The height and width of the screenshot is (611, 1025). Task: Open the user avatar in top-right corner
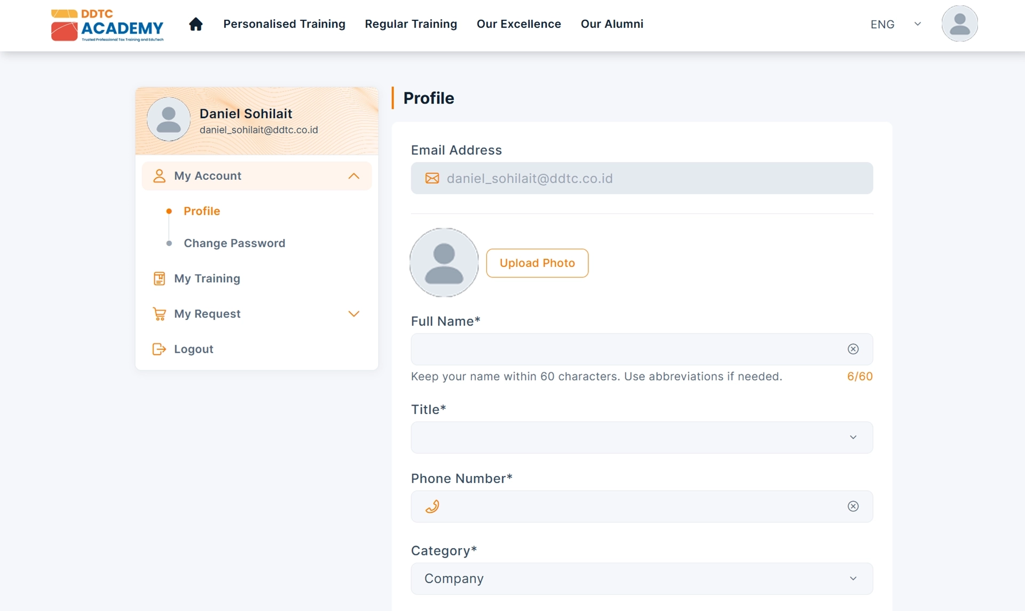pos(959,24)
